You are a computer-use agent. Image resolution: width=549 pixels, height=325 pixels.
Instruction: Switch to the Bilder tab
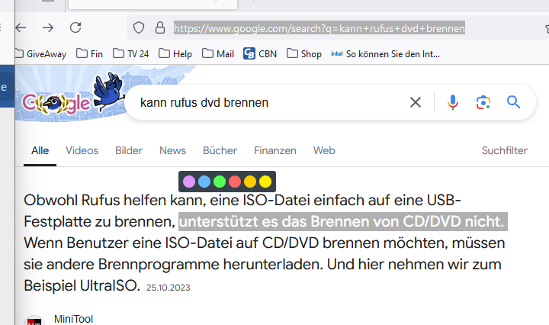(129, 150)
